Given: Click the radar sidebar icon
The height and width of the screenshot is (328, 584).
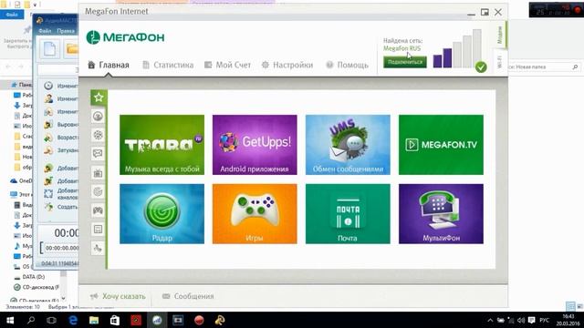Looking at the screenshot, I should [x=98, y=191].
